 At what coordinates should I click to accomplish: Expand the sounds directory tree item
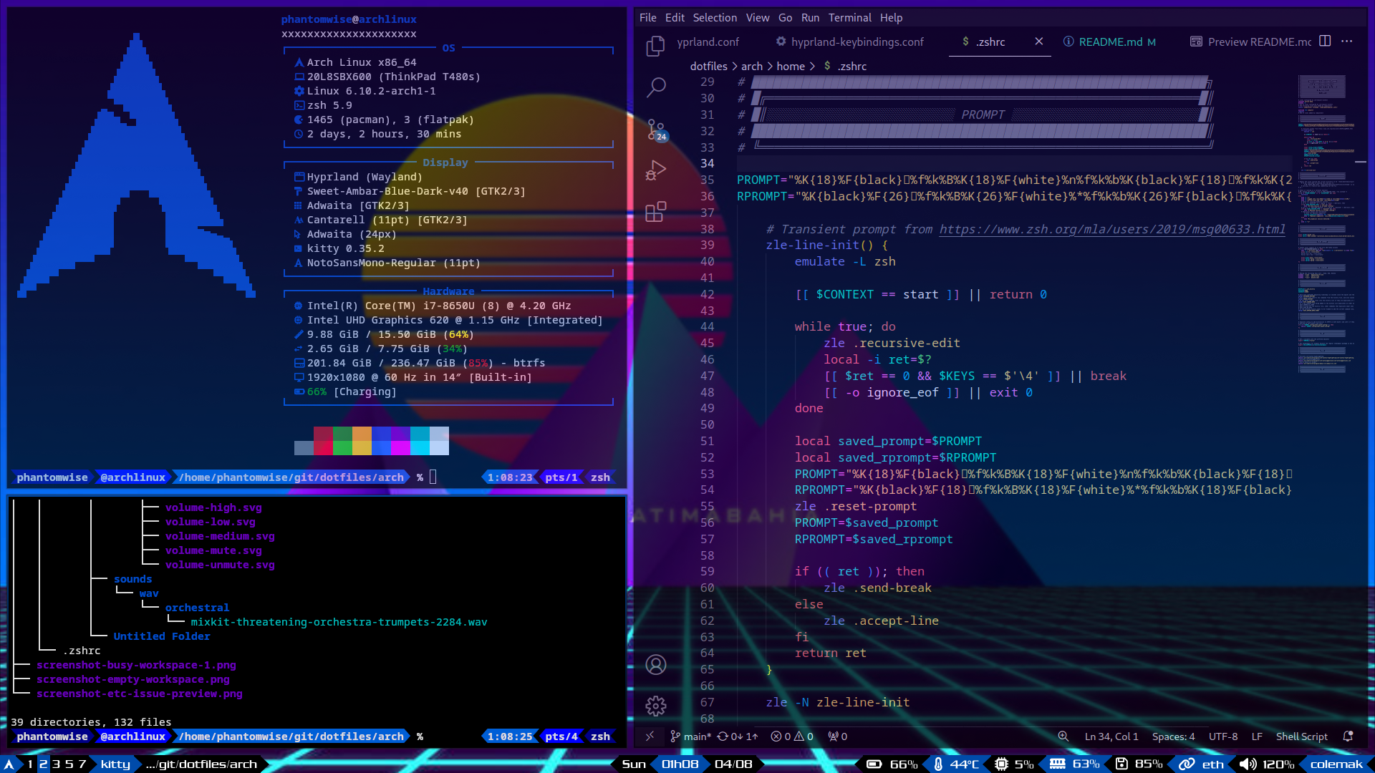point(132,578)
